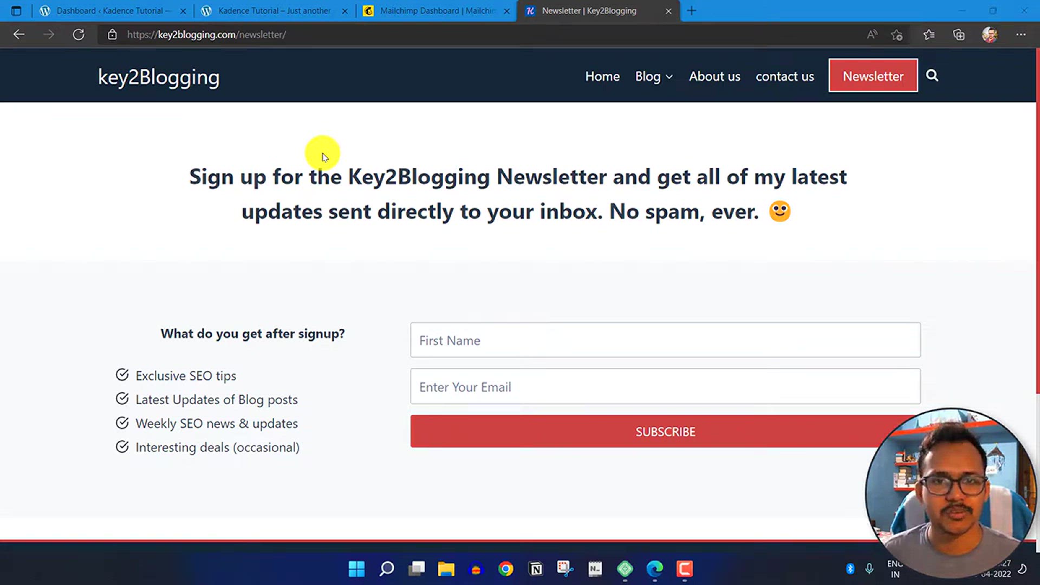This screenshot has height=585, width=1040.
Task: Open the Windows Start menu
Action: (x=356, y=569)
